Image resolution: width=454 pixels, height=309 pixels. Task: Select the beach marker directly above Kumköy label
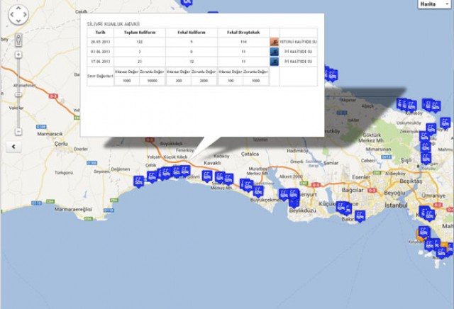tap(411, 106)
